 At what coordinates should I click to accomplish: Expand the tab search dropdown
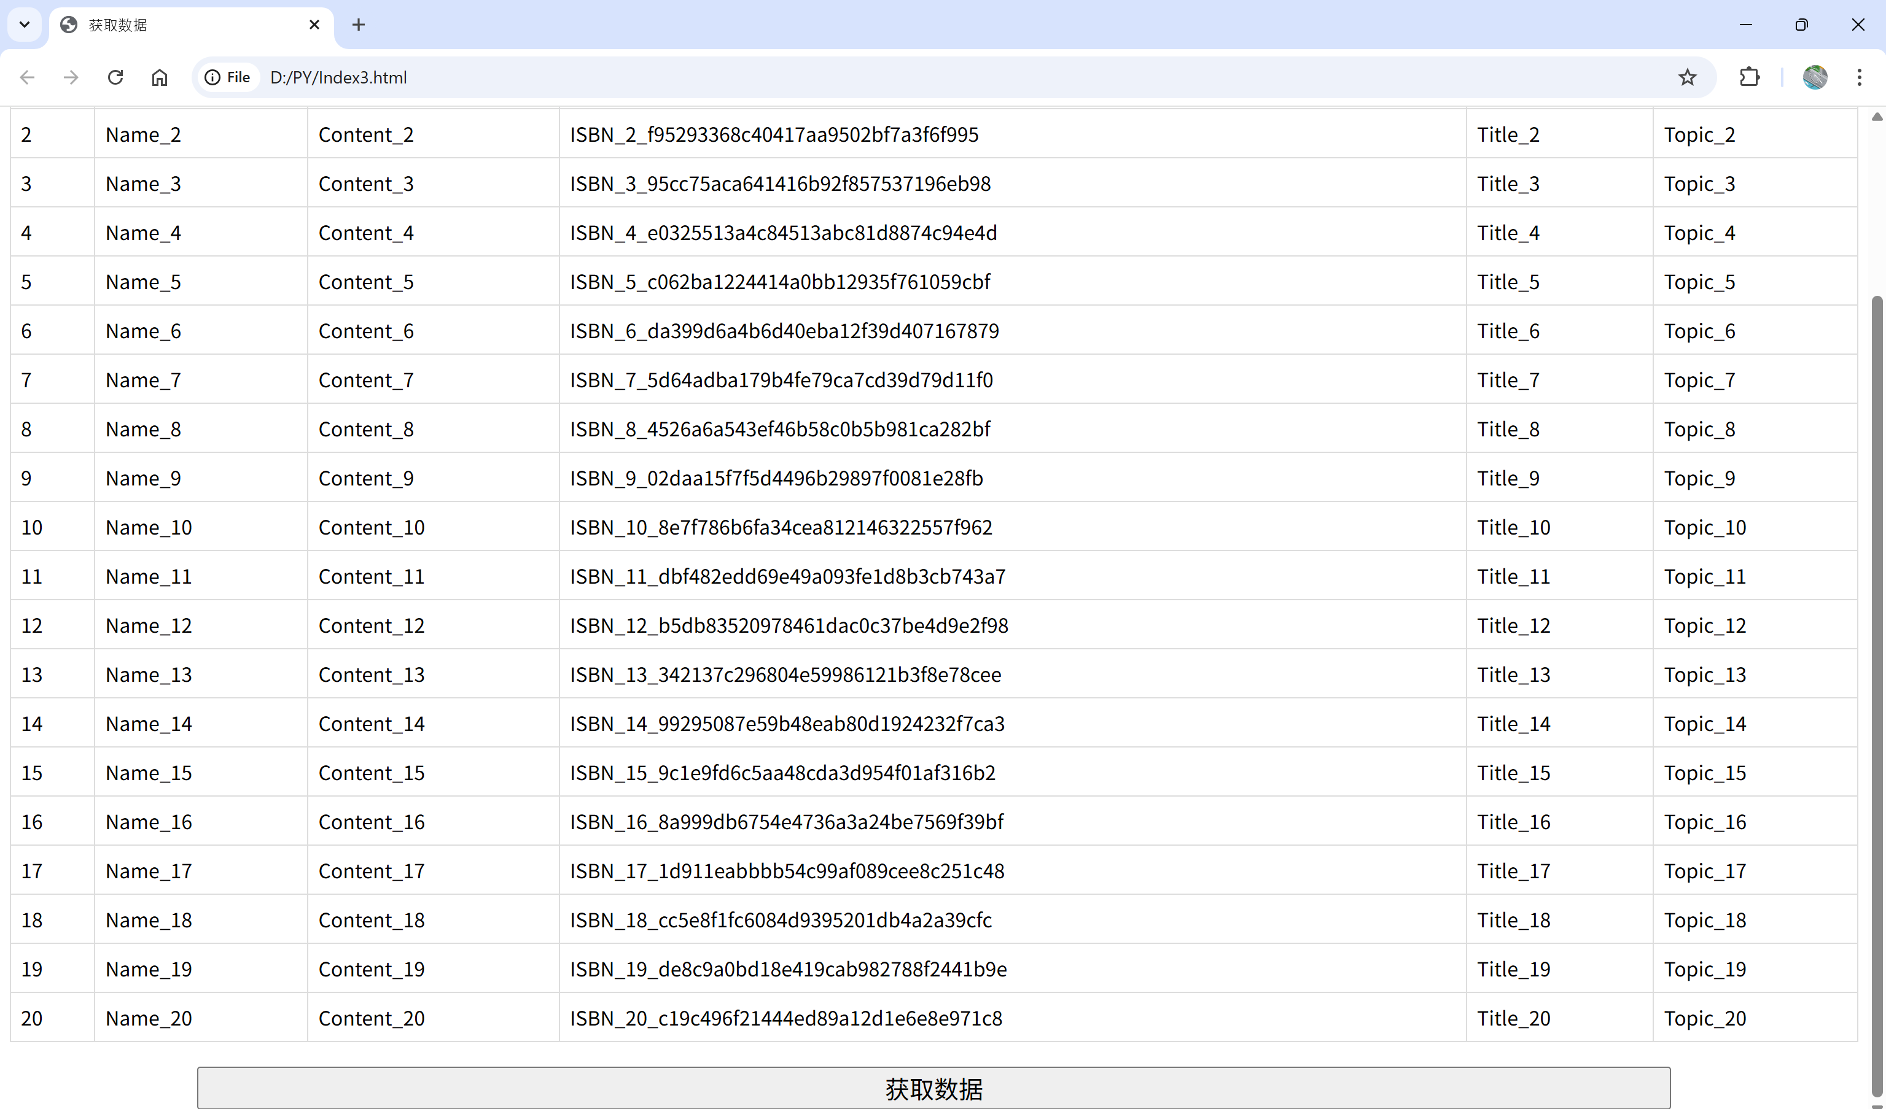[x=24, y=25]
